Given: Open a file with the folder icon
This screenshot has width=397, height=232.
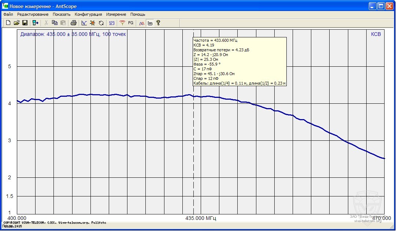Looking at the screenshot, I should pos(16,23).
